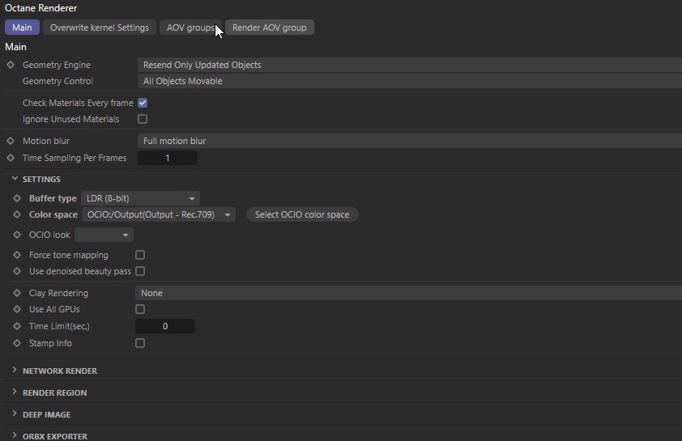Open the Geometry Control dropdown
This screenshot has height=441, width=682.
click(409, 81)
